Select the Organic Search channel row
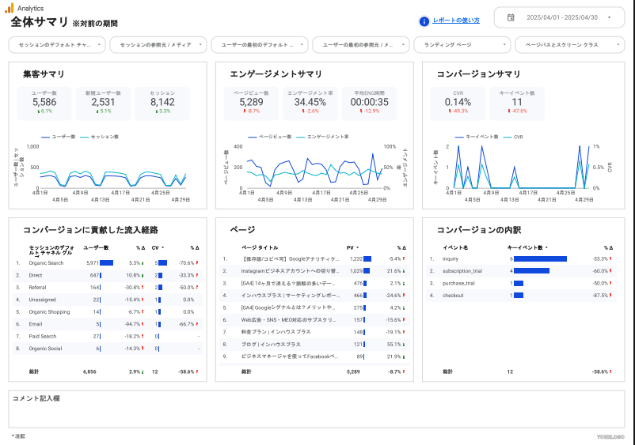635x445 pixels. pos(108,263)
